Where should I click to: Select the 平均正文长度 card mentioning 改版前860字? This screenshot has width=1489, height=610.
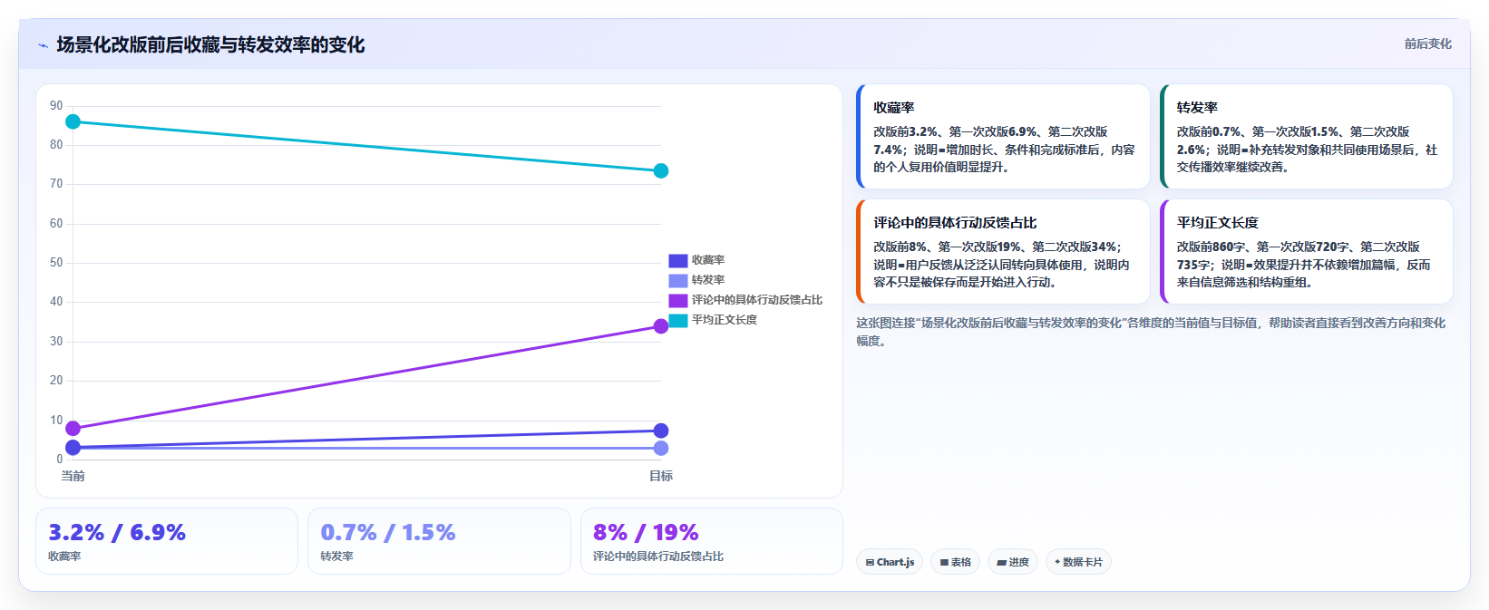1306,252
